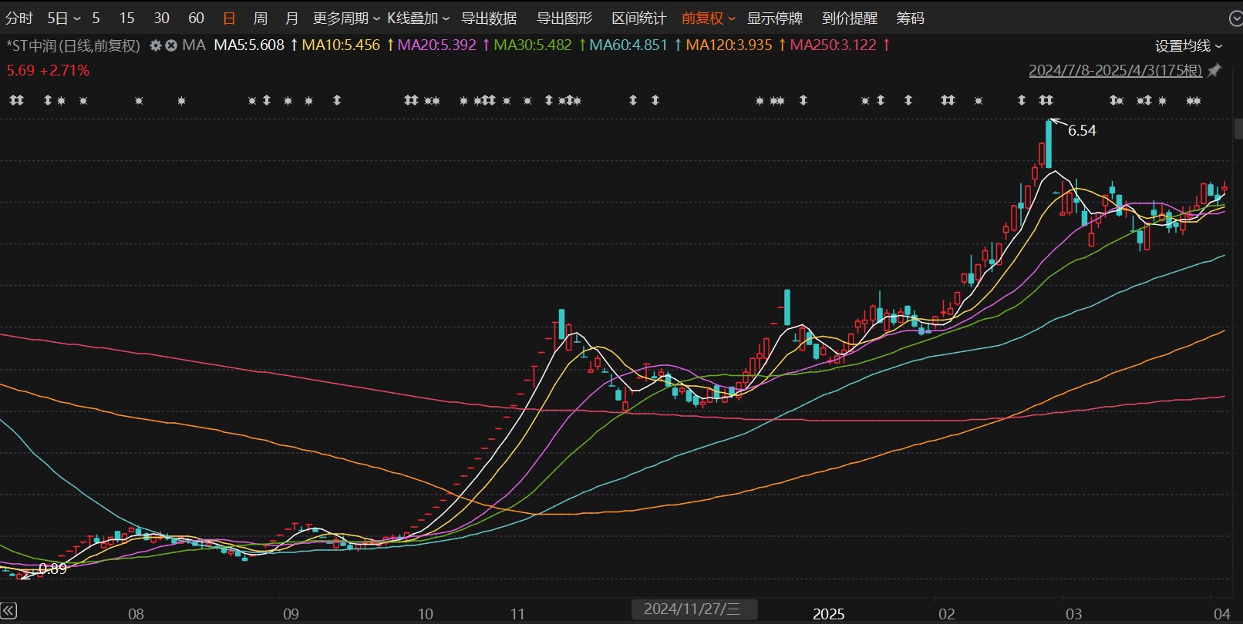This screenshot has width=1243, height=624.
Task: Click the first event marker icon at far left
Action: pyautogui.click(x=16, y=100)
